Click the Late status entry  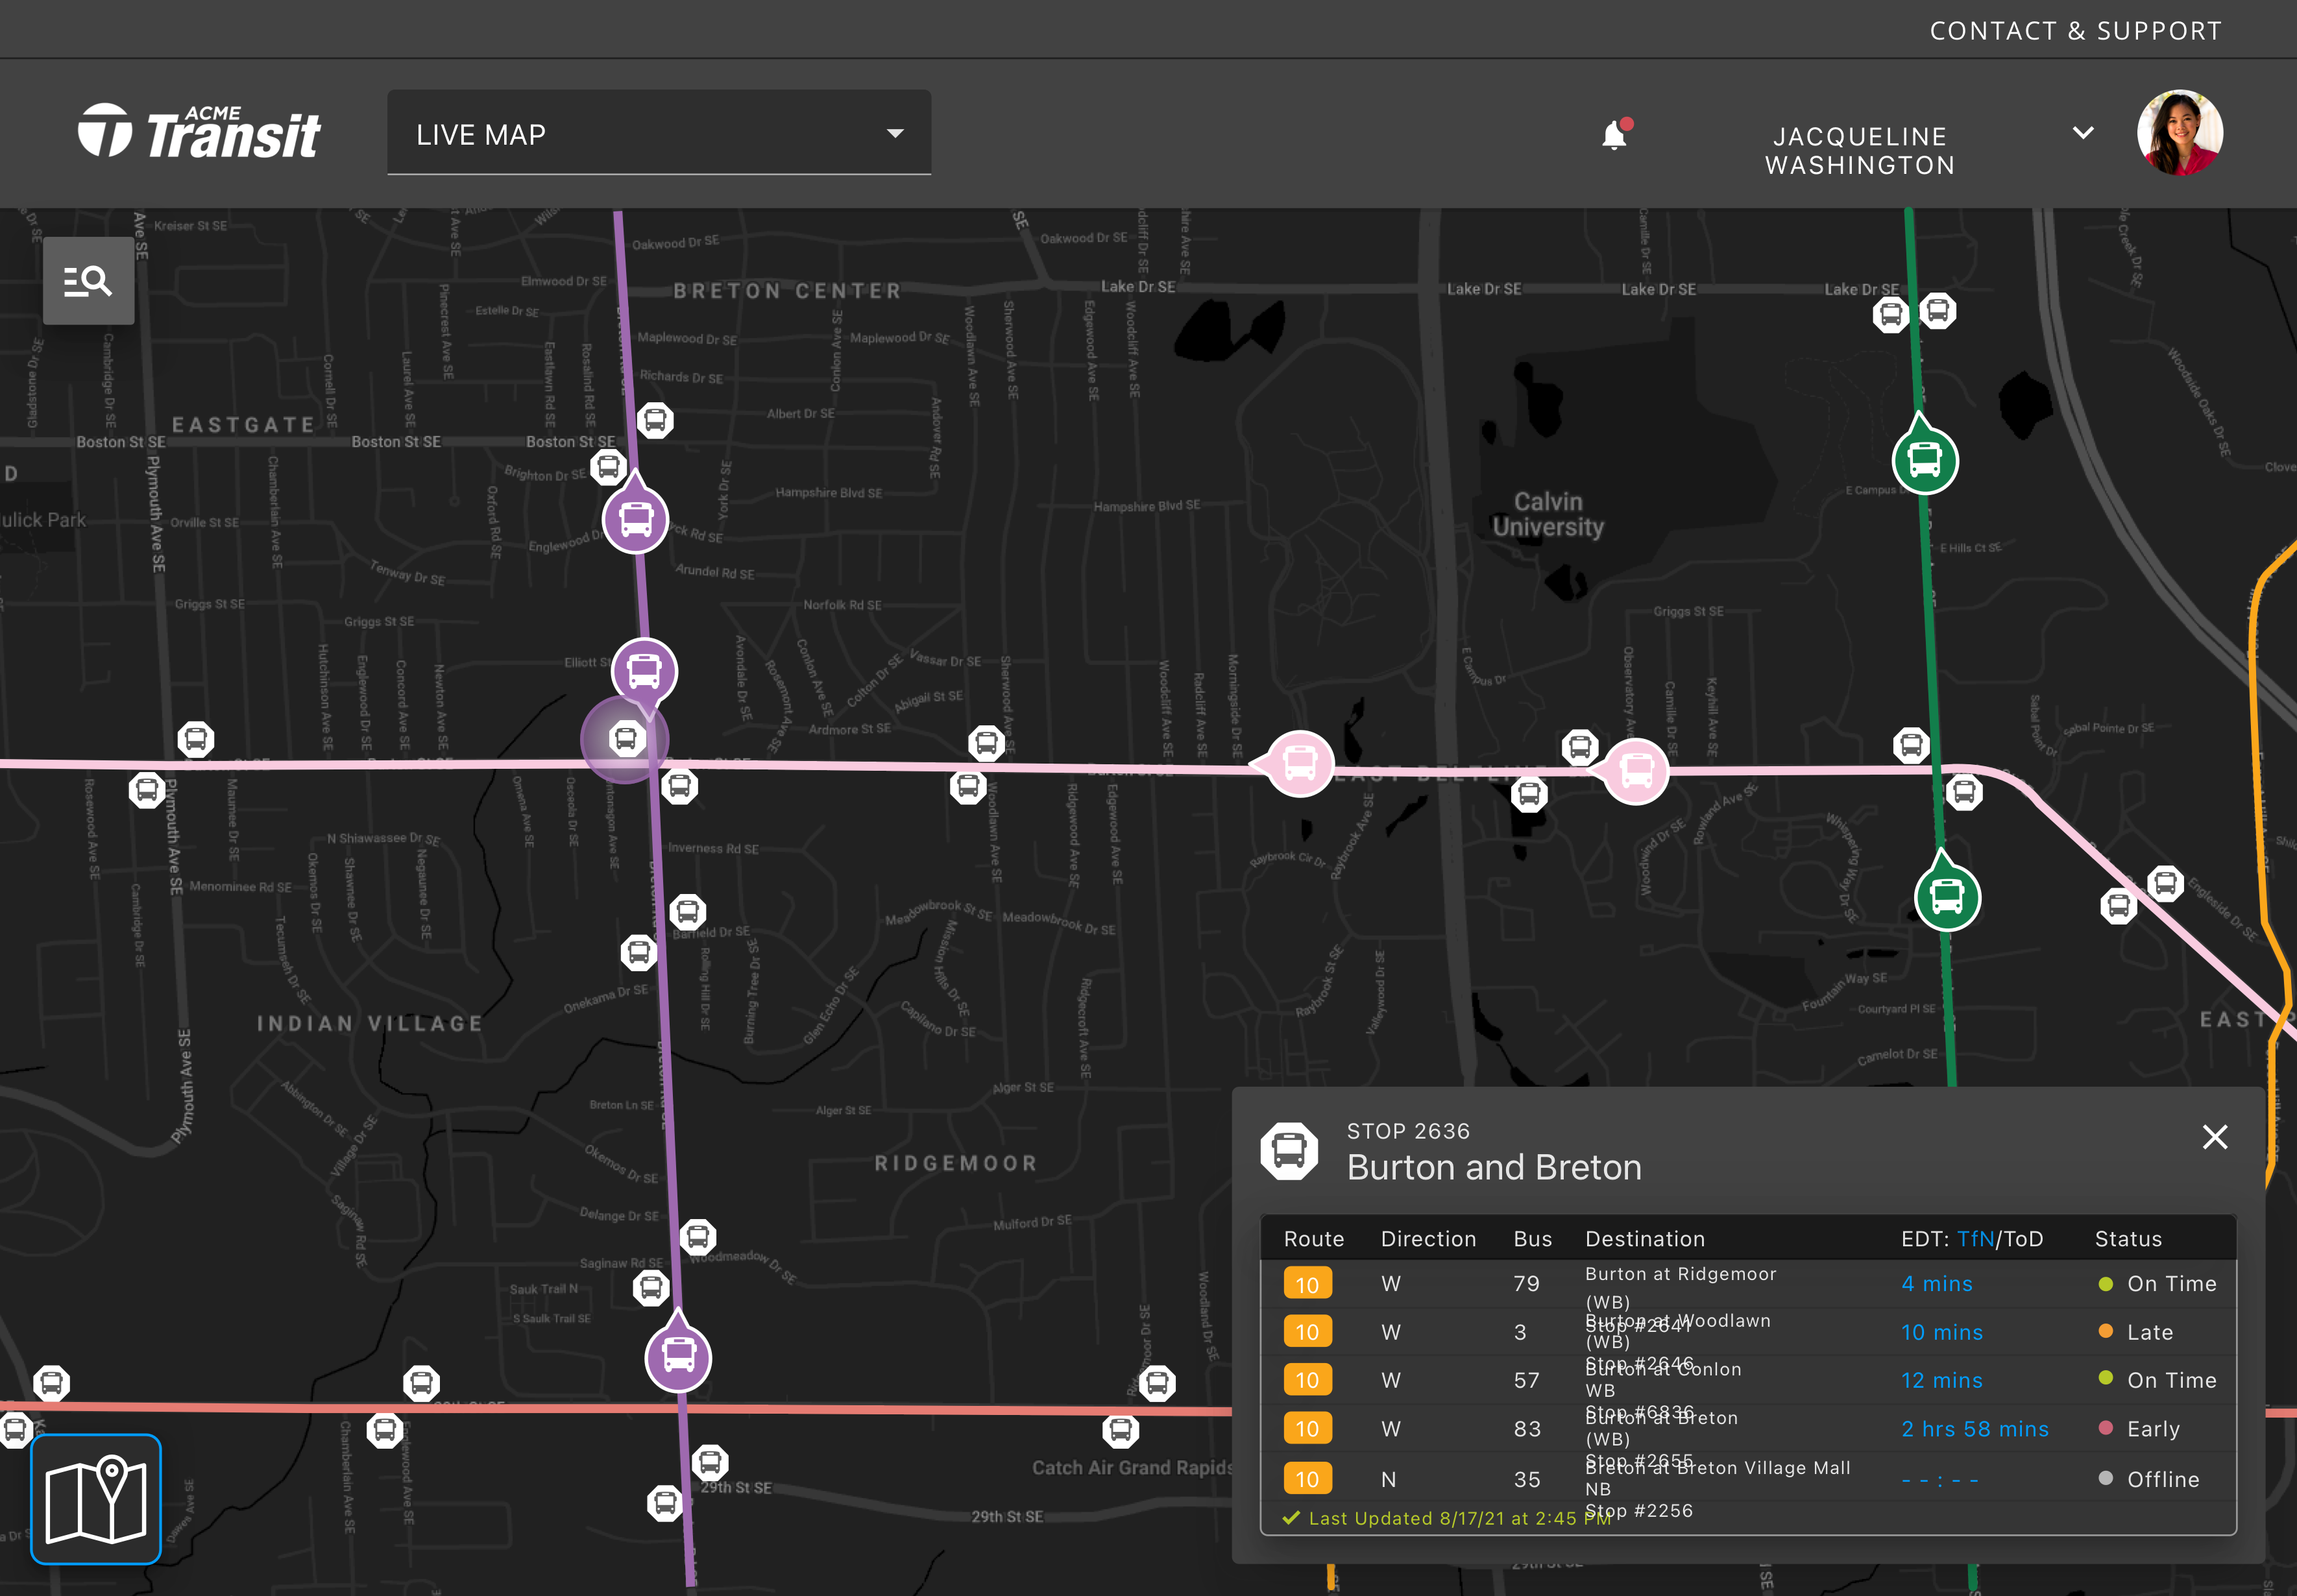(x=2135, y=1332)
